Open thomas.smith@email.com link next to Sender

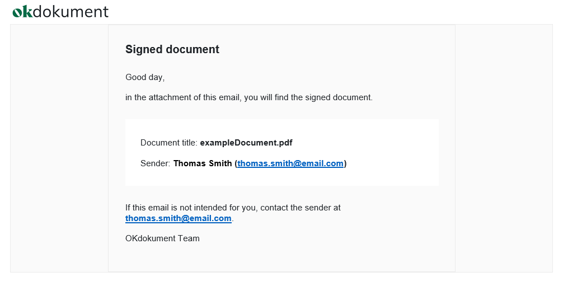pos(290,163)
